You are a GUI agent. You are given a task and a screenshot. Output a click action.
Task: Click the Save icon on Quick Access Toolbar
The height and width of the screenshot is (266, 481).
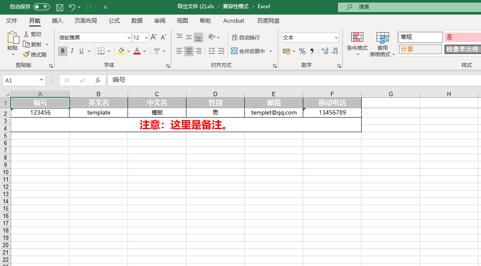point(59,6)
